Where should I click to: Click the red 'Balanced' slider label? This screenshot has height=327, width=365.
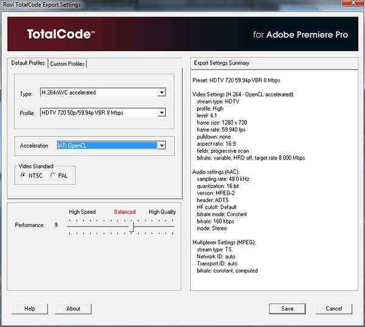pos(125,212)
